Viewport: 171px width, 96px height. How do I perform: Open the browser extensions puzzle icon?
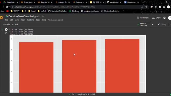click(x=160, y=7)
